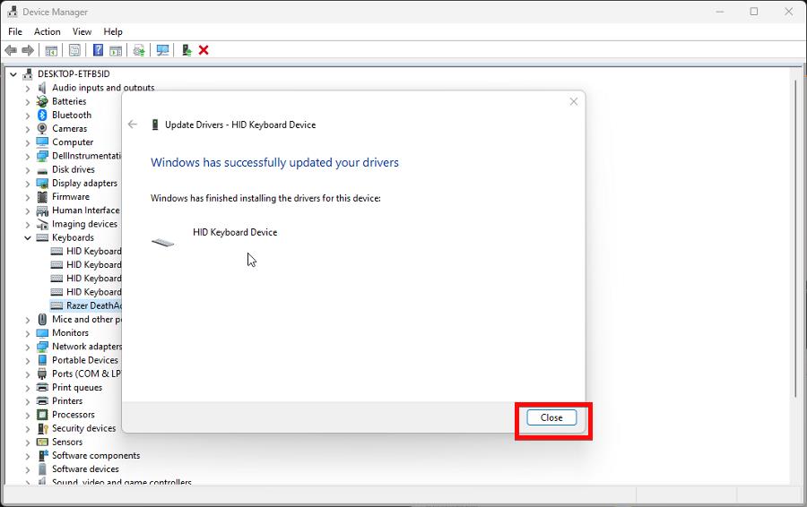The image size is (807, 507).
Task: Click the Print queues category icon
Action: (x=42, y=387)
